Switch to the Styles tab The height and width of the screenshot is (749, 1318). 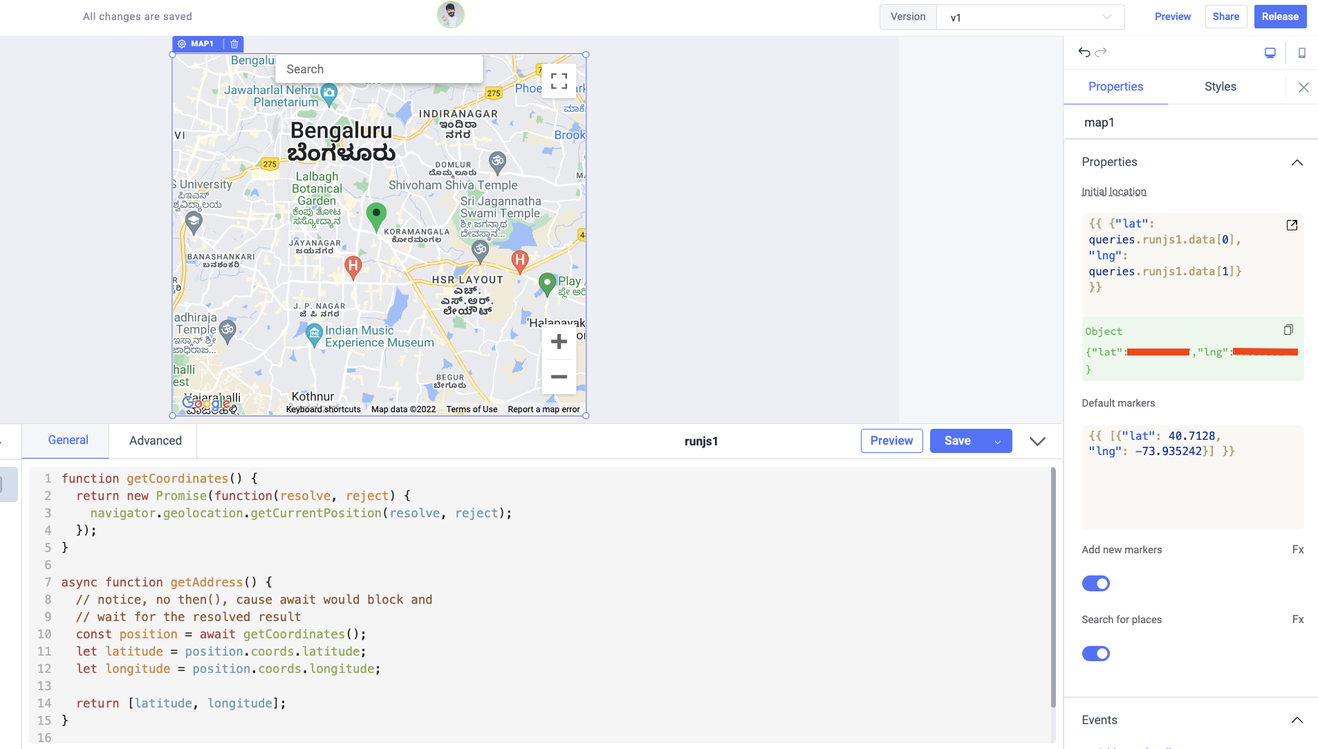(1220, 86)
